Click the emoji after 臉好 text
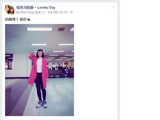The image size is (160, 120). tap(29, 19)
